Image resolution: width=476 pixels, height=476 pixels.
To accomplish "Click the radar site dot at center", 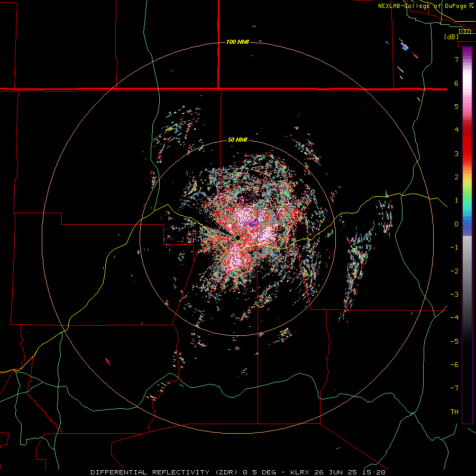I will (x=237, y=237).
